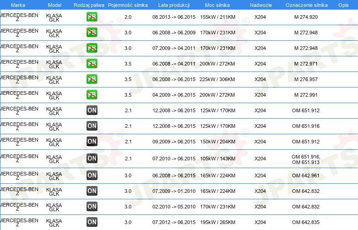Click the PB fuel icon in the 07.2009 -> 04.2011 row
358x230 pixels.
[x=92, y=48]
